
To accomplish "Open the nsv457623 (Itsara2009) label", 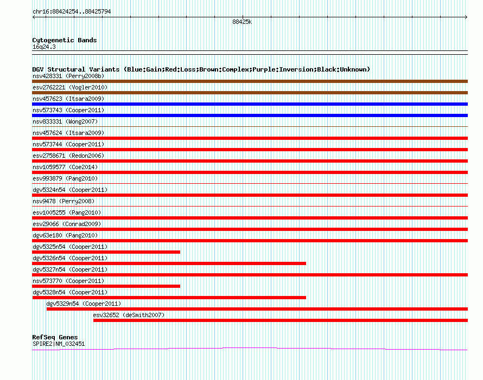I will click(68, 99).
